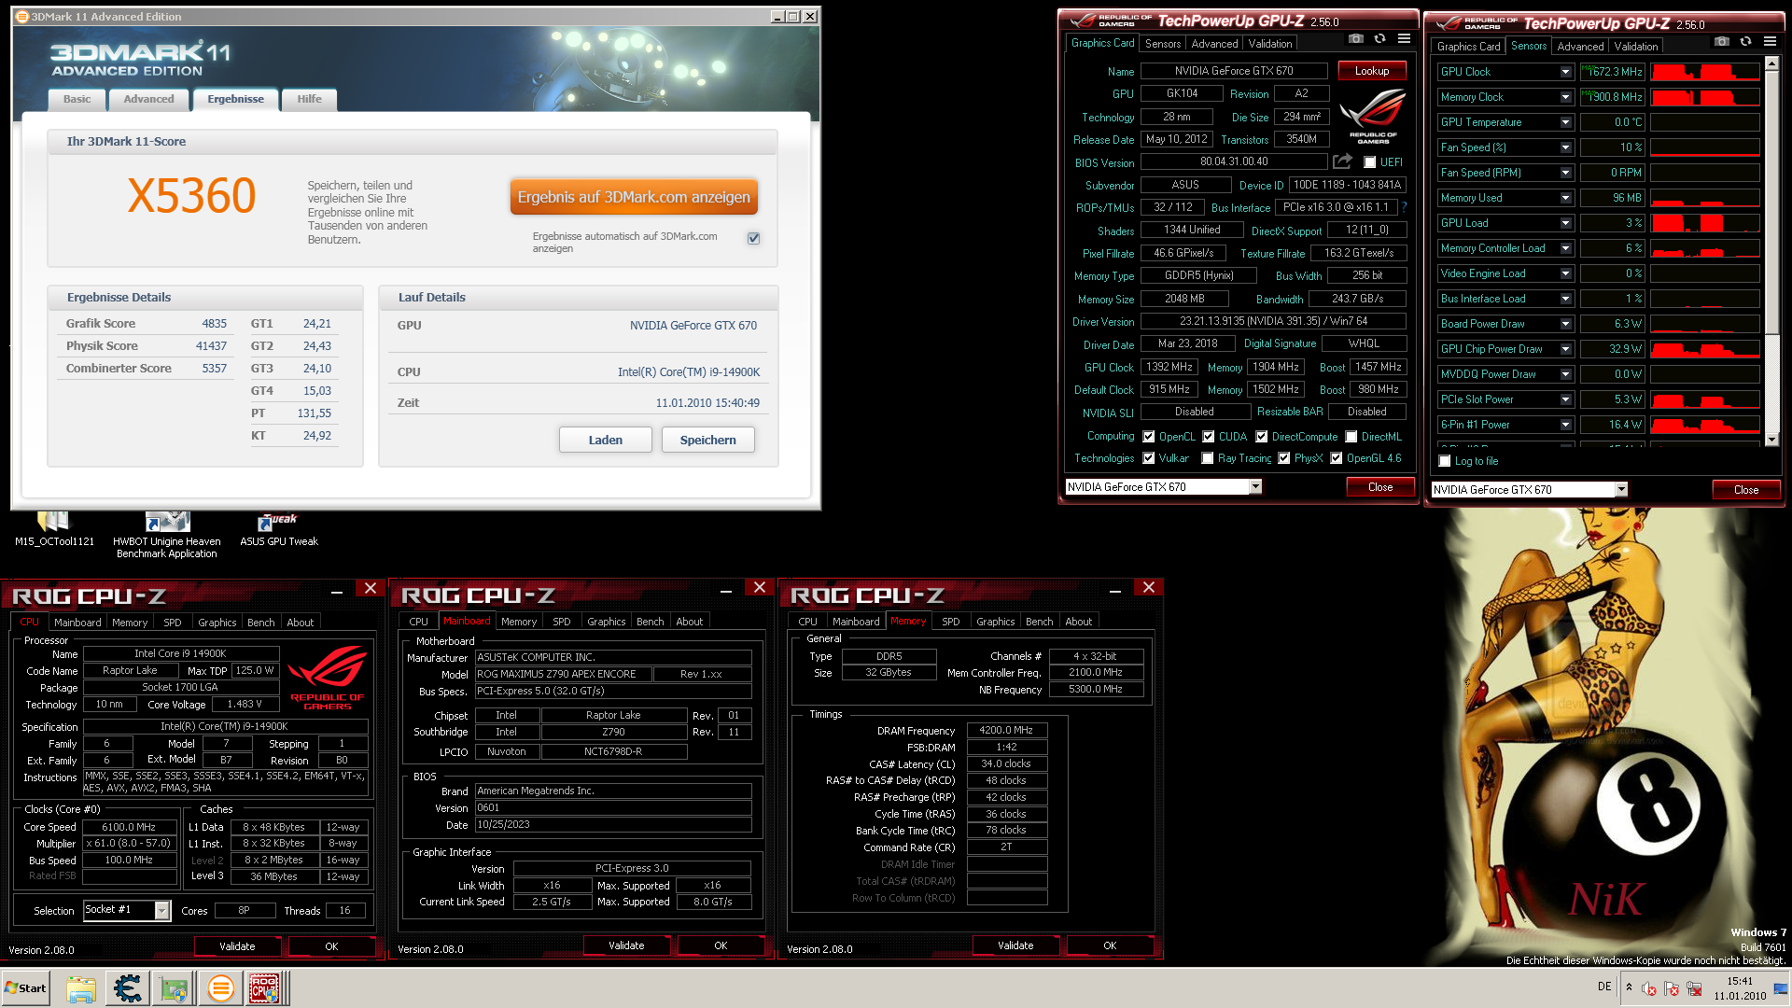The image size is (1792, 1008).
Task: Open the Fan Speed (%) sensor dropdown
Action: [x=1565, y=147]
